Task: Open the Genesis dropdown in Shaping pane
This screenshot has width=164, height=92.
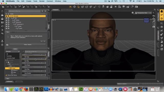Action: pyautogui.click(x=13, y=52)
